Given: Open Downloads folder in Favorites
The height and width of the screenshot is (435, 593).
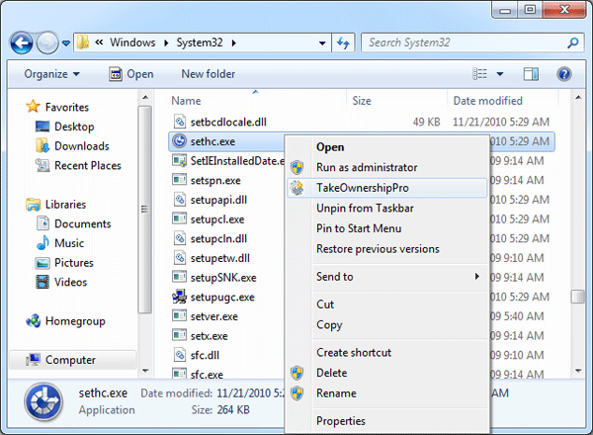Looking at the screenshot, I should pyautogui.click(x=81, y=146).
